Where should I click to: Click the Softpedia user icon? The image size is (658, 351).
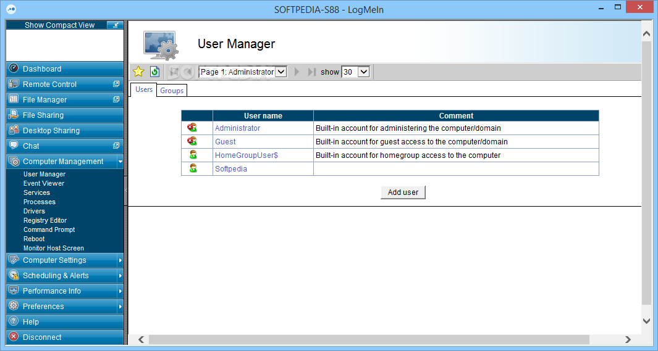pos(193,168)
